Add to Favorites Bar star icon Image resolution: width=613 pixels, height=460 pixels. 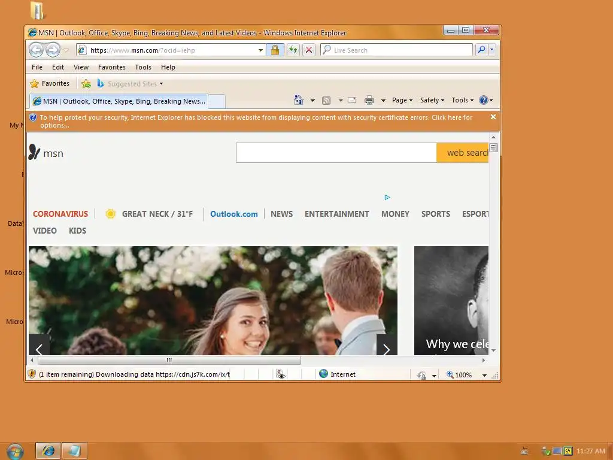point(86,83)
